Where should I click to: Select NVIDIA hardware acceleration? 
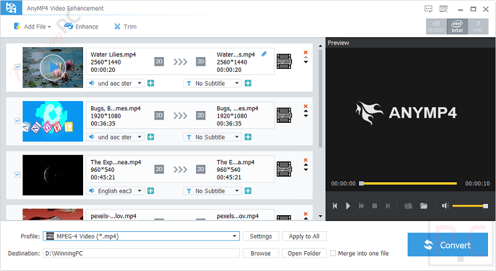pos(436,27)
